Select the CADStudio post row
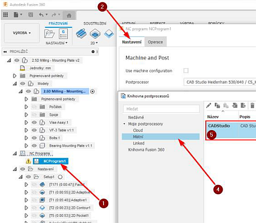The height and width of the screenshot is (223, 256). click(x=231, y=131)
